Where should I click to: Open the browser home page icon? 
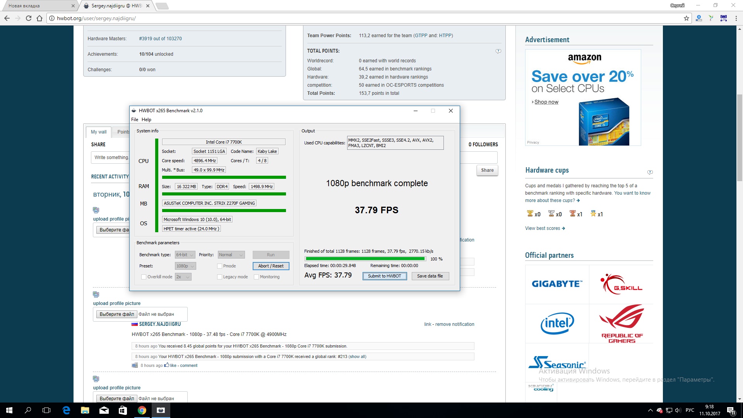tap(39, 18)
